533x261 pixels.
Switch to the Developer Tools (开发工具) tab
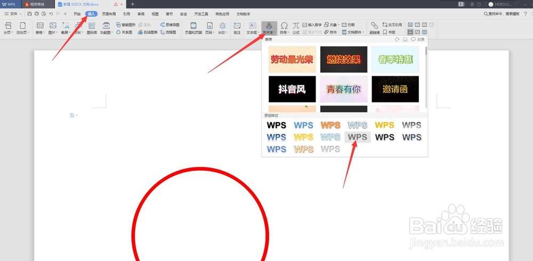click(x=201, y=14)
